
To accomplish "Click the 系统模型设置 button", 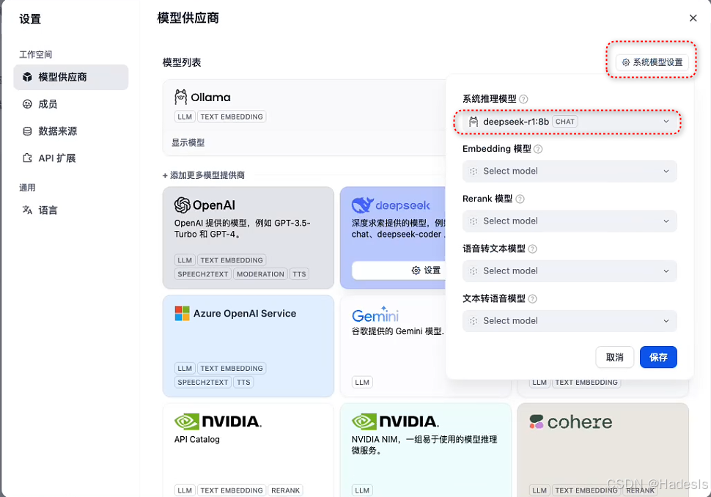I will [x=652, y=62].
